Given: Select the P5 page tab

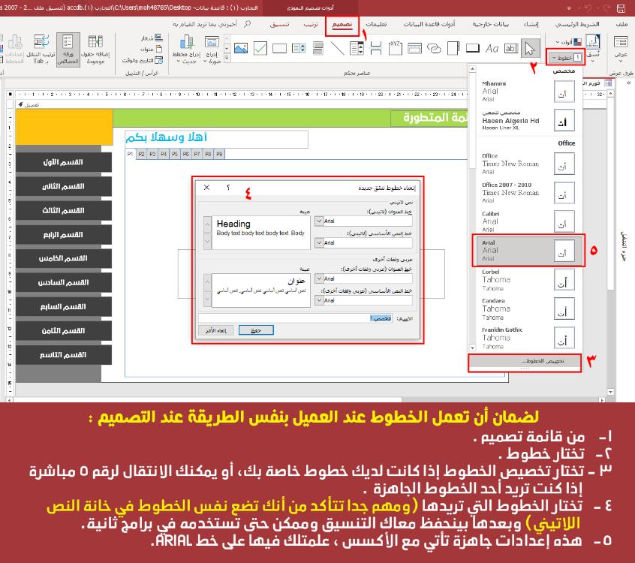Looking at the screenshot, I should click(175, 154).
